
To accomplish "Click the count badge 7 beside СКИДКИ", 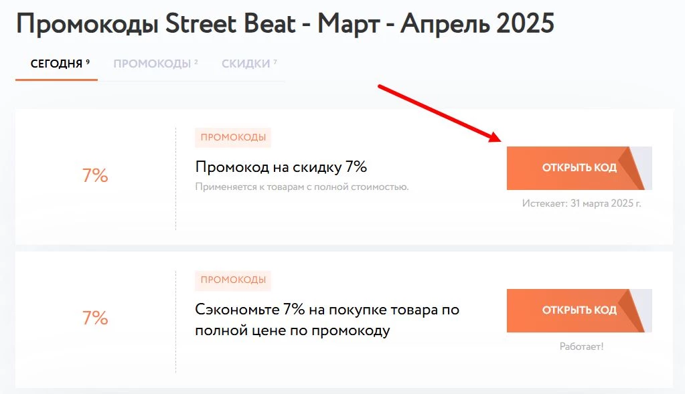I will [x=275, y=62].
